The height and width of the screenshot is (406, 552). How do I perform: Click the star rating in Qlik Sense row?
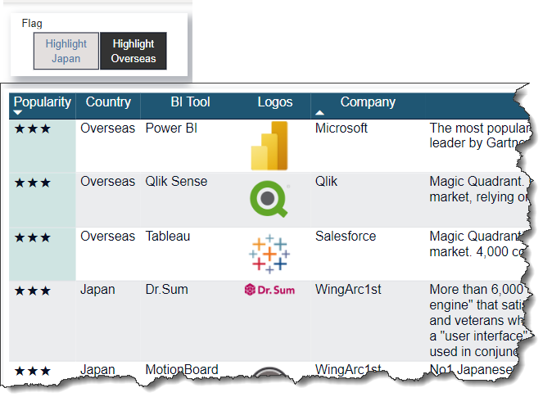[x=33, y=183]
